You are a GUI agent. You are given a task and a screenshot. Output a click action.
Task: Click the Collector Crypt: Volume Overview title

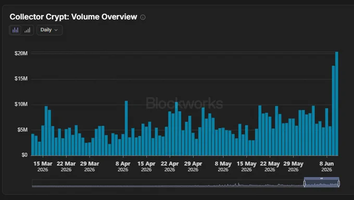(73, 17)
